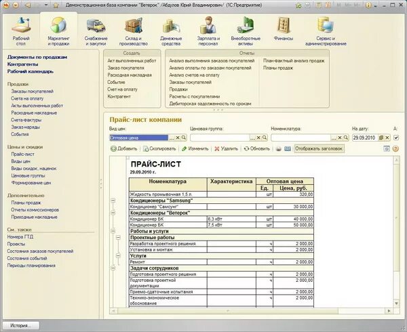Open Виды цен in sidebar
Viewport: 407px width, 332px height.
click(20, 161)
